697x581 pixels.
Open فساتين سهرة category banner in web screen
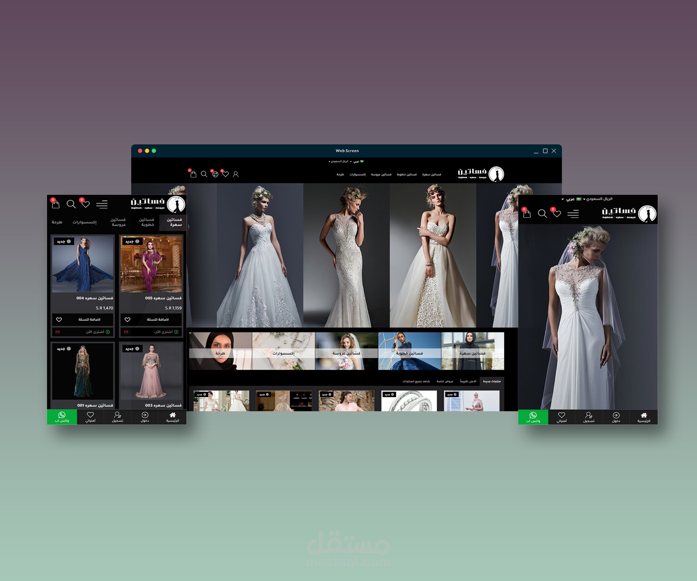pyautogui.click(x=473, y=351)
